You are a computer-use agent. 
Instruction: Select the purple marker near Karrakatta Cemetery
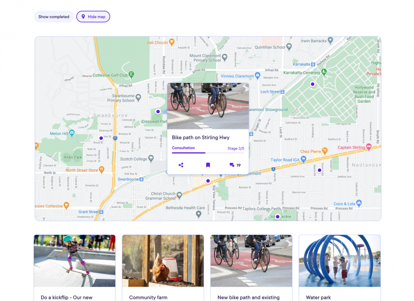tap(312, 84)
